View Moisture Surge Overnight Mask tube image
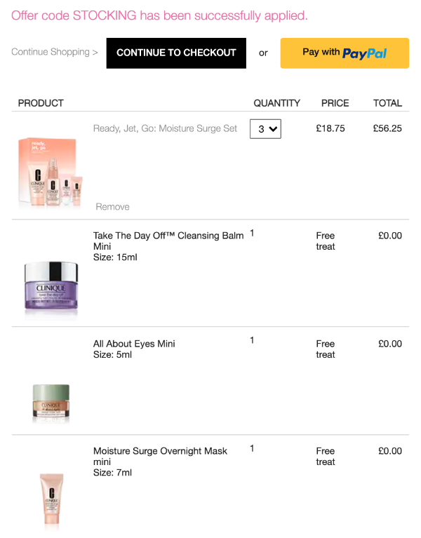 point(51,497)
